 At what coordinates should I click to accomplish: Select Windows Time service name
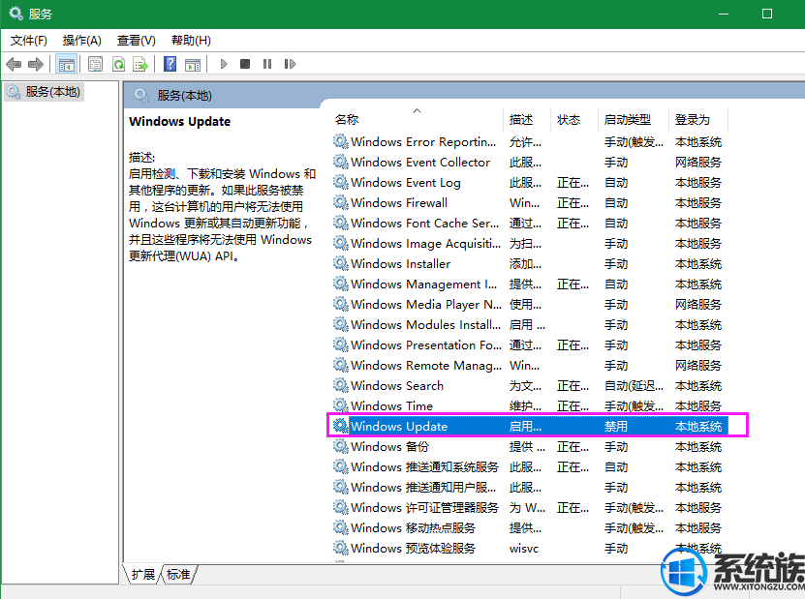click(391, 405)
